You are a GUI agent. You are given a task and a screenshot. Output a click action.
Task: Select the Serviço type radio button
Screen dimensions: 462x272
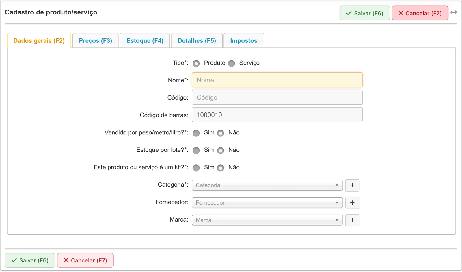[231, 63]
